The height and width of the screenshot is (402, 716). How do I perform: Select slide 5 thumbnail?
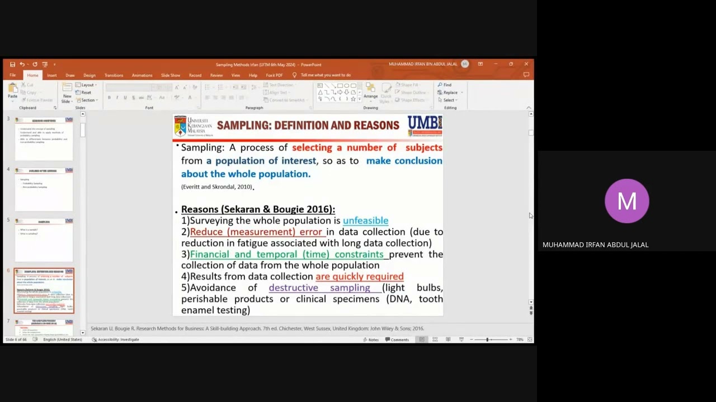tap(44, 240)
